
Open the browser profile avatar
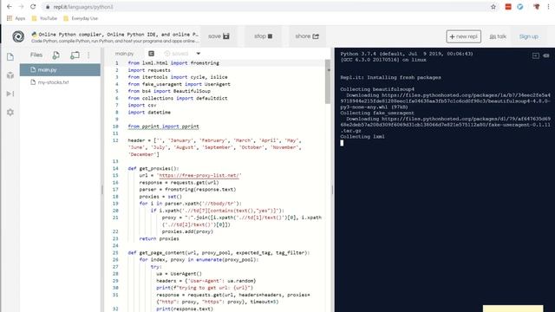537,6
